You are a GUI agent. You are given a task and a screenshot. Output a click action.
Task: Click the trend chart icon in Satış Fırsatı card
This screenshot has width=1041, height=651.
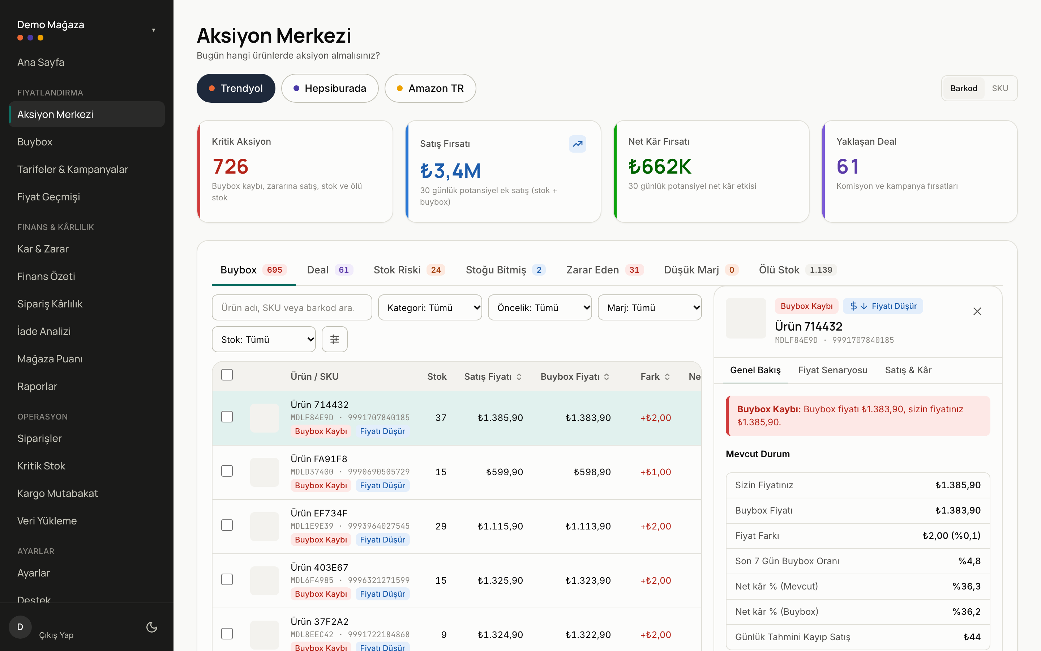point(577,144)
